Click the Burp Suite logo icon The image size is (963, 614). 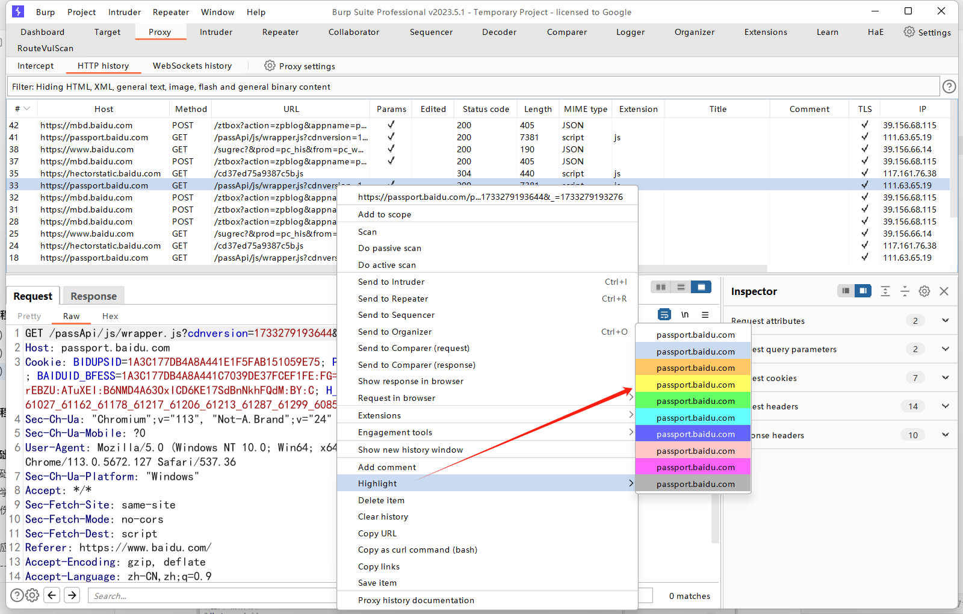pyautogui.click(x=18, y=11)
